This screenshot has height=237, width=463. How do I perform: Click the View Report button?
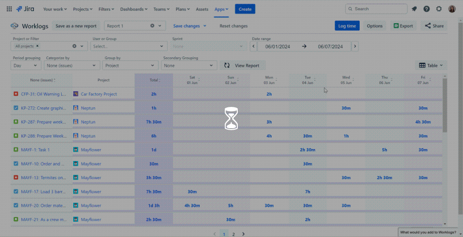click(243, 65)
